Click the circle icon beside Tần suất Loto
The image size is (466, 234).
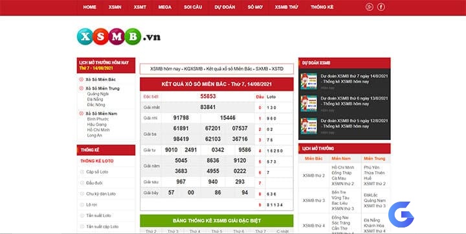pos(82,216)
